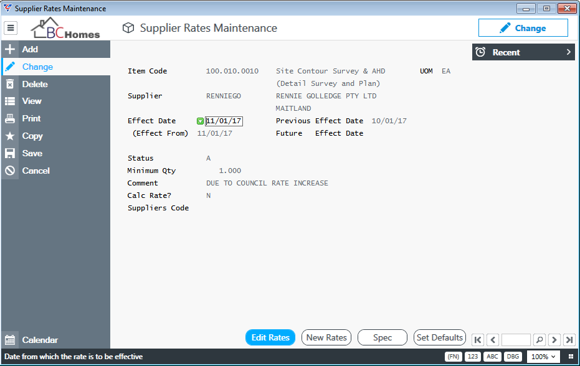Click the Save floppy disk icon
This screenshot has height=366, width=580.
pos(10,153)
